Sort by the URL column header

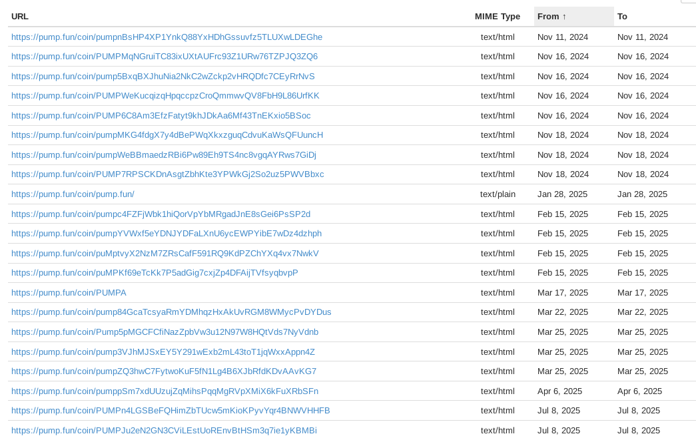coord(20,17)
